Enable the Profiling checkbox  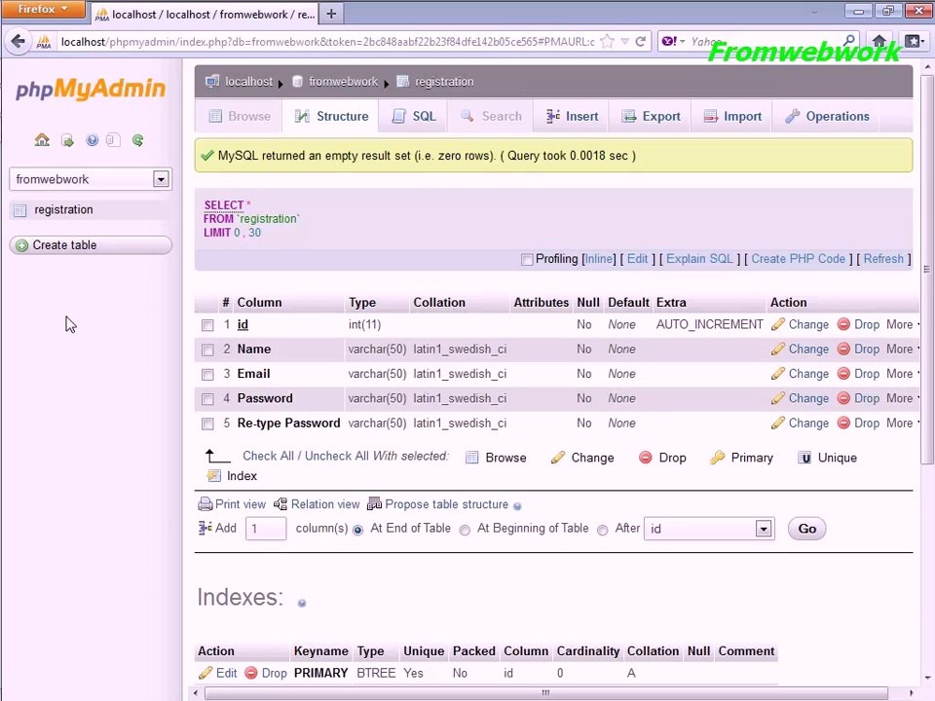(527, 259)
